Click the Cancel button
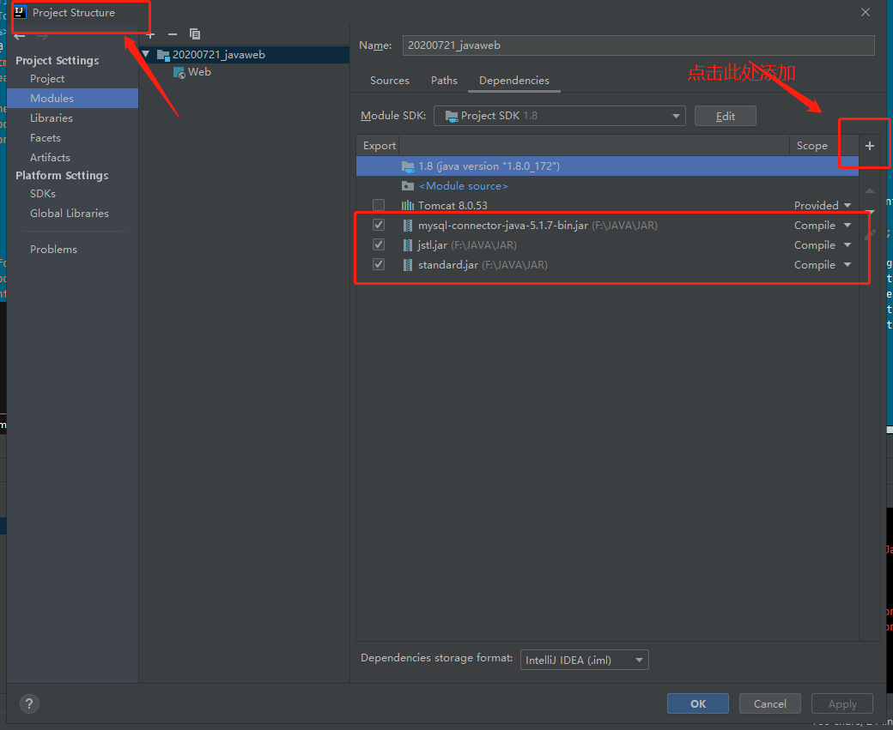Viewport: 893px width, 730px height. coord(770,703)
